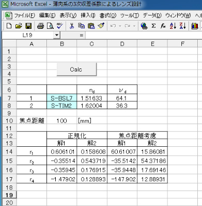Select cell with value 1.51633
Viewport: 202px width, 206px height.
pyautogui.click(x=92, y=98)
